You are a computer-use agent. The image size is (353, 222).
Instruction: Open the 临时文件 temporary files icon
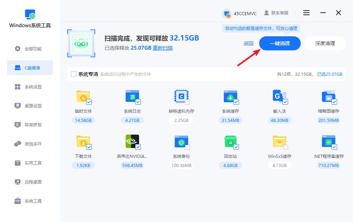83,97
